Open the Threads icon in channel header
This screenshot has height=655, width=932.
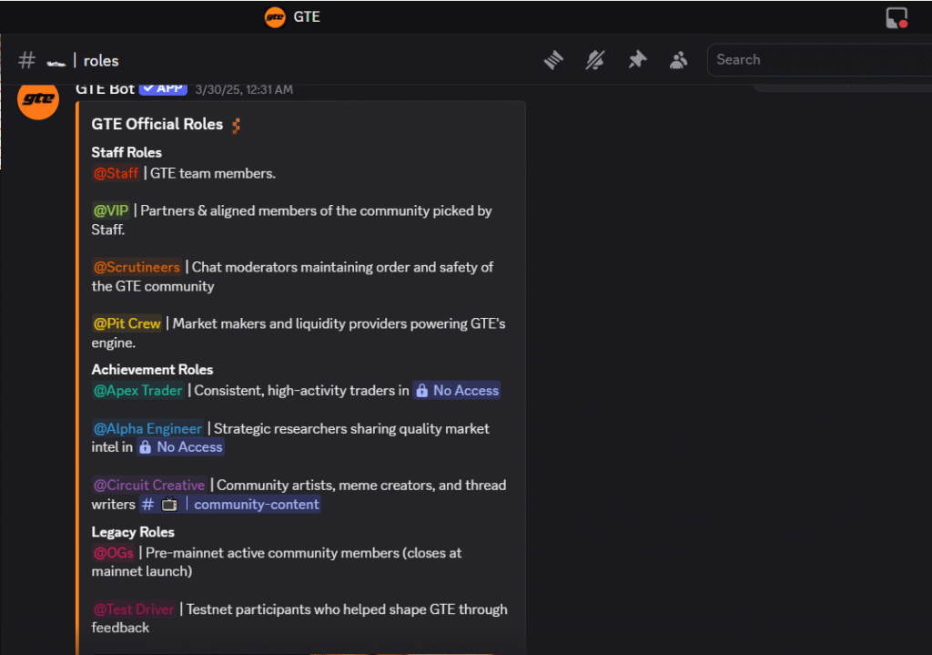coord(554,60)
